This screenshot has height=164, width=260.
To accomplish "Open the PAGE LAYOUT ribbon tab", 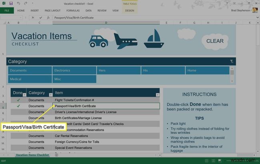I will (52, 10).
